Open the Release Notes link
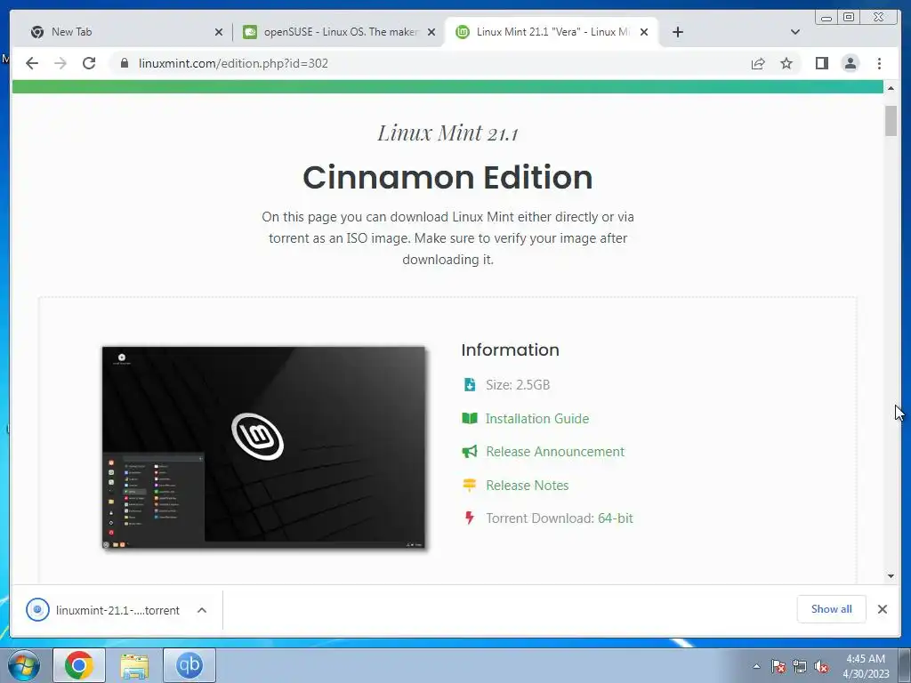This screenshot has height=683, width=911. tap(527, 486)
